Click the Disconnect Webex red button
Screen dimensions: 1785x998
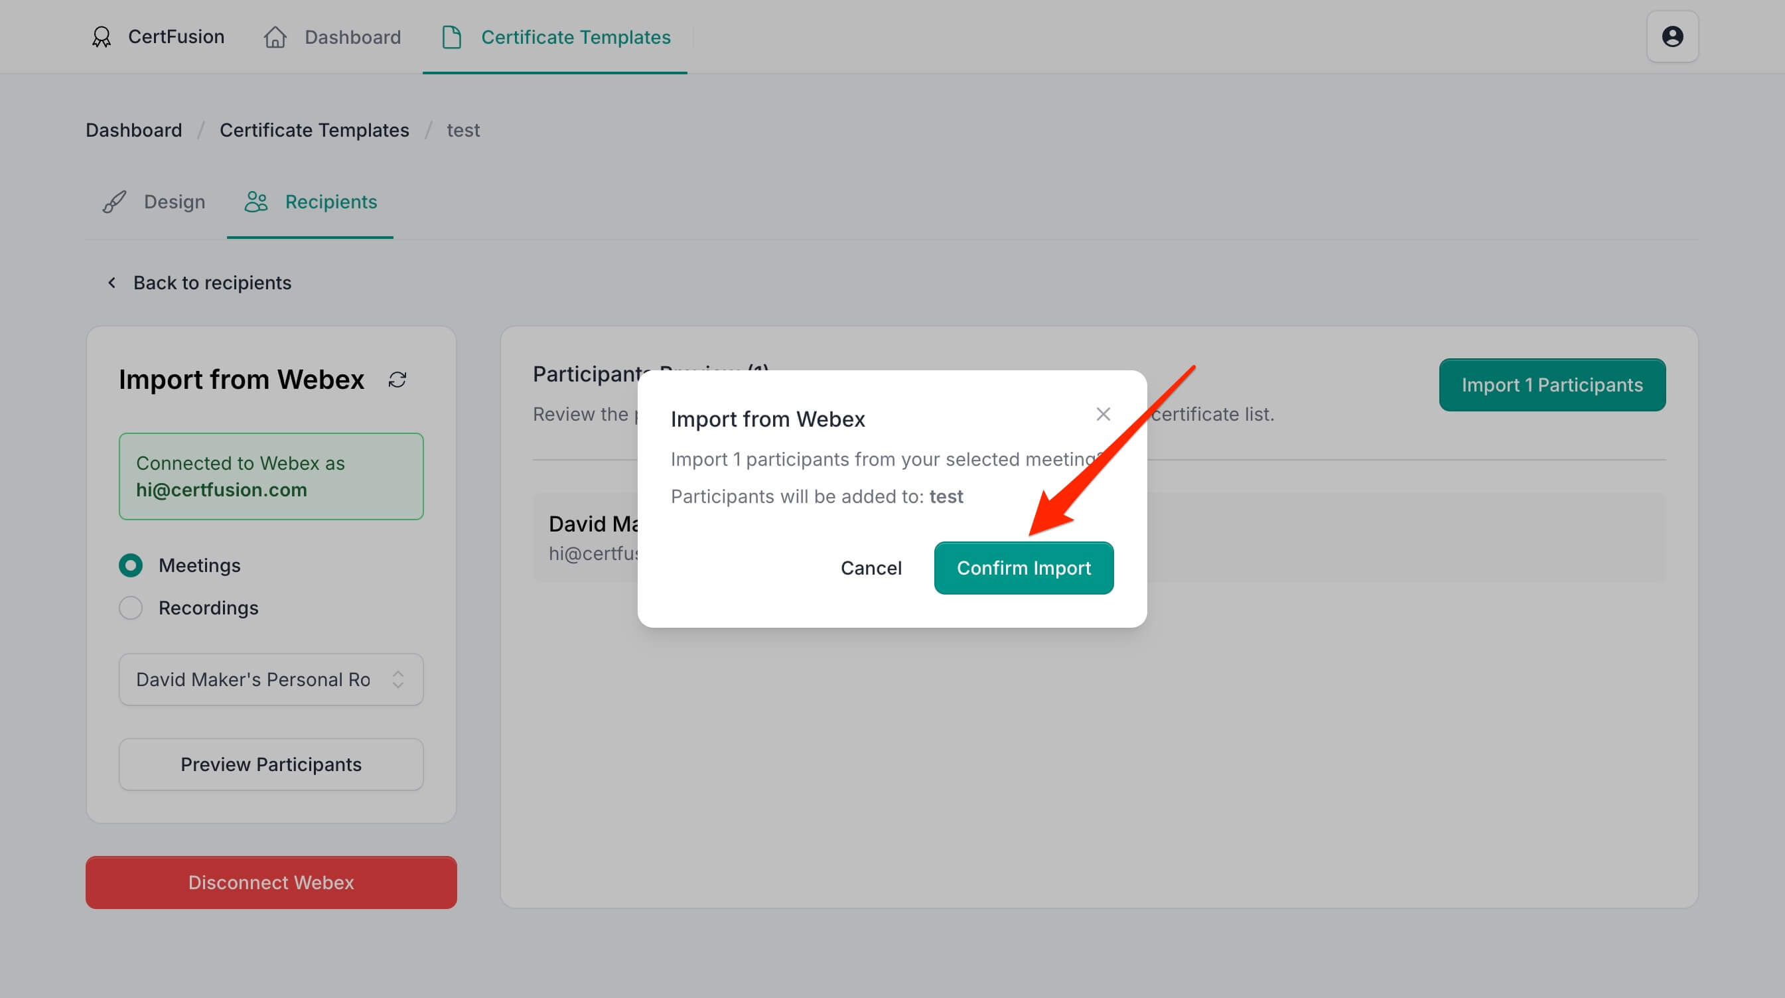click(271, 883)
